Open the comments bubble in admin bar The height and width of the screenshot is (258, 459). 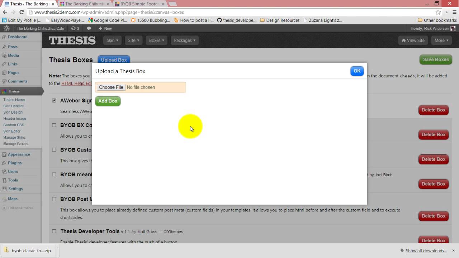(89, 28)
